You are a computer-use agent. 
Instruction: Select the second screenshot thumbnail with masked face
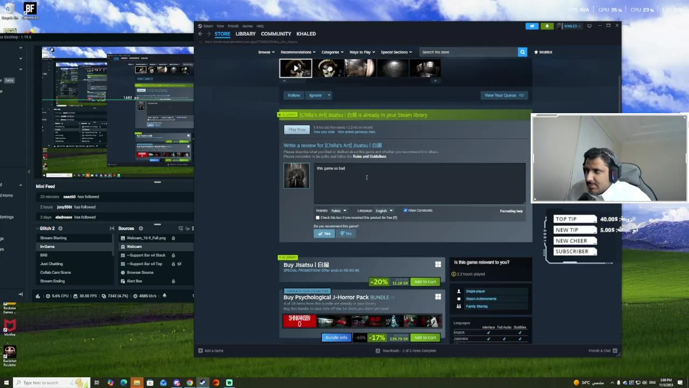[x=328, y=68]
